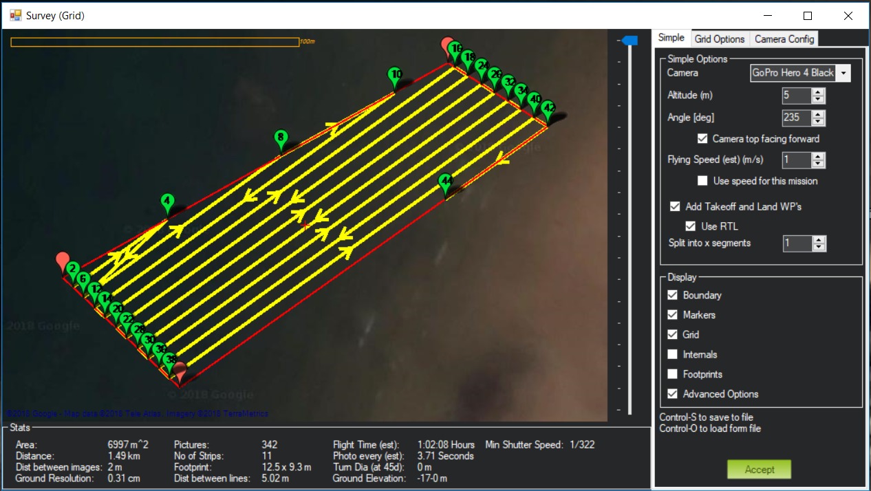This screenshot has width=871, height=491.
Task: Switch to the Grid Options tab
Action: click(x=719, y=39)
